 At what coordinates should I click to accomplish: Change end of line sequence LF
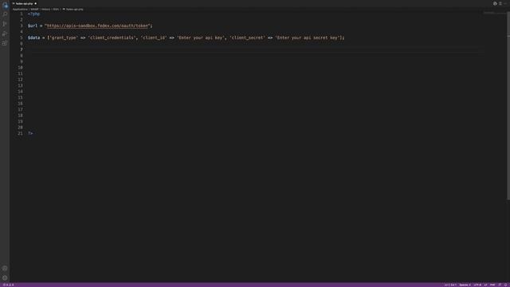click(x=485, y=285)
